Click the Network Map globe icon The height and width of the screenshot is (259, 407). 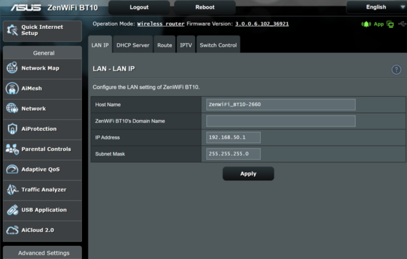pyautogui.click(x=12, y=68)
